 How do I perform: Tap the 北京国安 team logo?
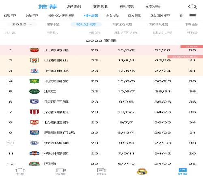(x=34, y=81)
